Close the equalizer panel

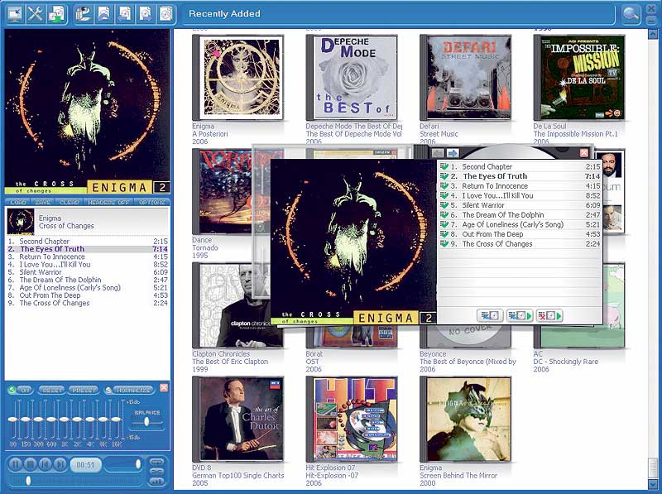164,387
